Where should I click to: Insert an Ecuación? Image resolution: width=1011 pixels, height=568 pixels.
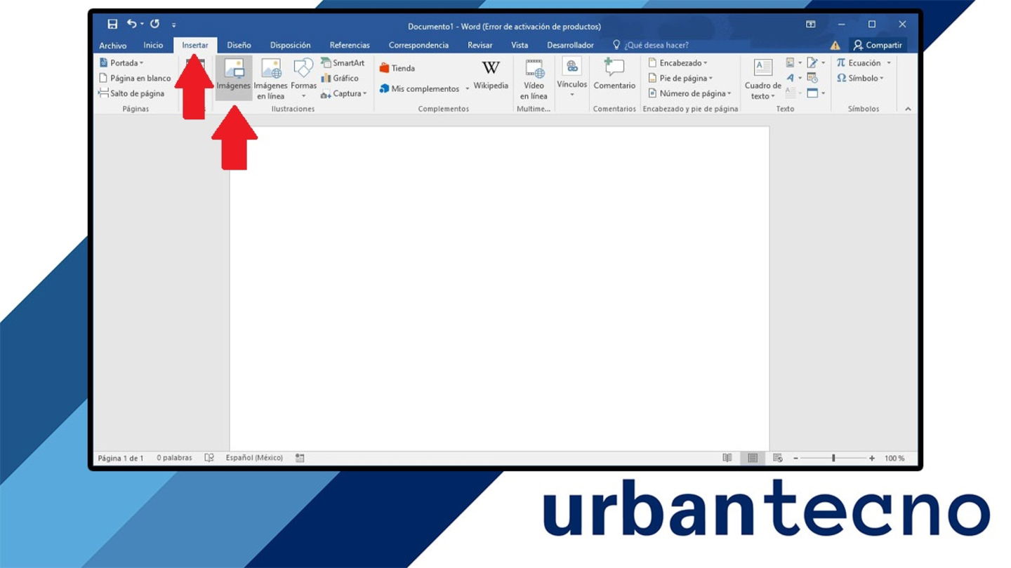click(x=858, y=63)
